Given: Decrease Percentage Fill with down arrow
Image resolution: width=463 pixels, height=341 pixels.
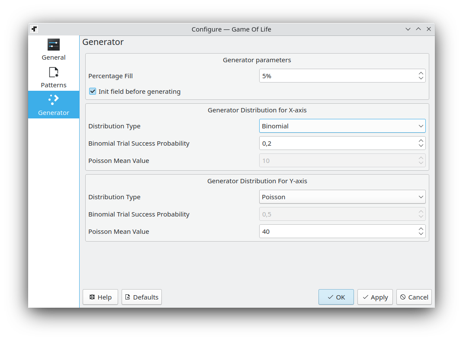Looking at the screenshot, I should point(421,79).
